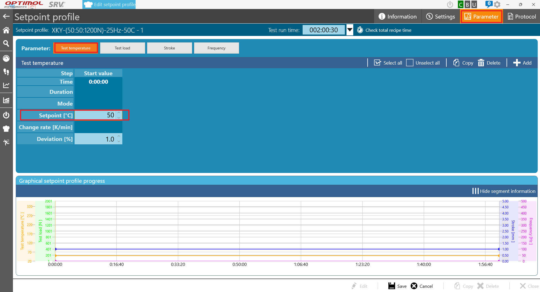Increase the Deviation value with up arrow
The width and height of the screenshot is (540, 292).
[x=119, y=137]
